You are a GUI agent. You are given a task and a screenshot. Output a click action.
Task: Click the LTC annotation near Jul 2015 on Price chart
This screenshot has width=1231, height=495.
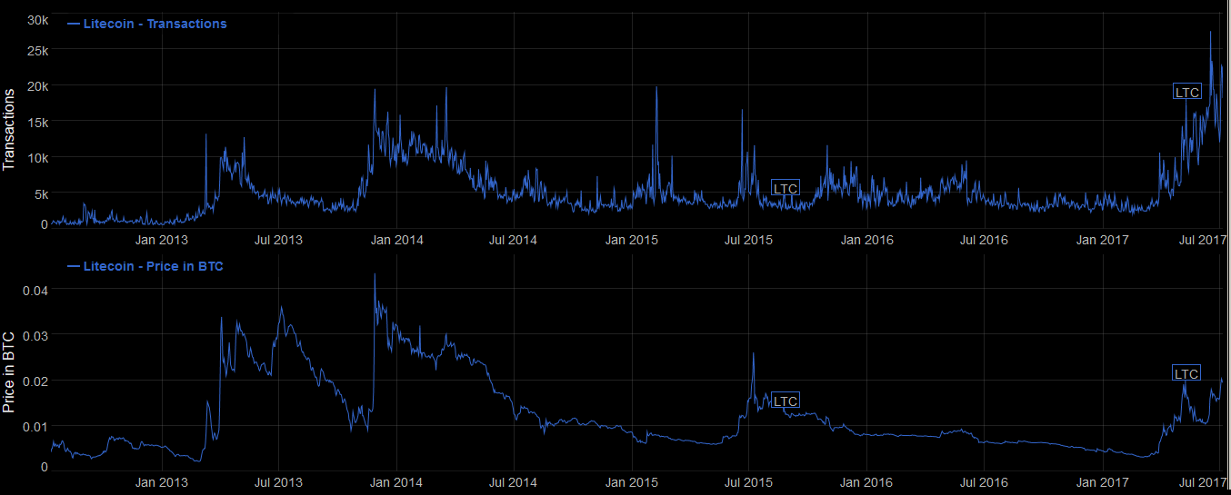[786, 401]
